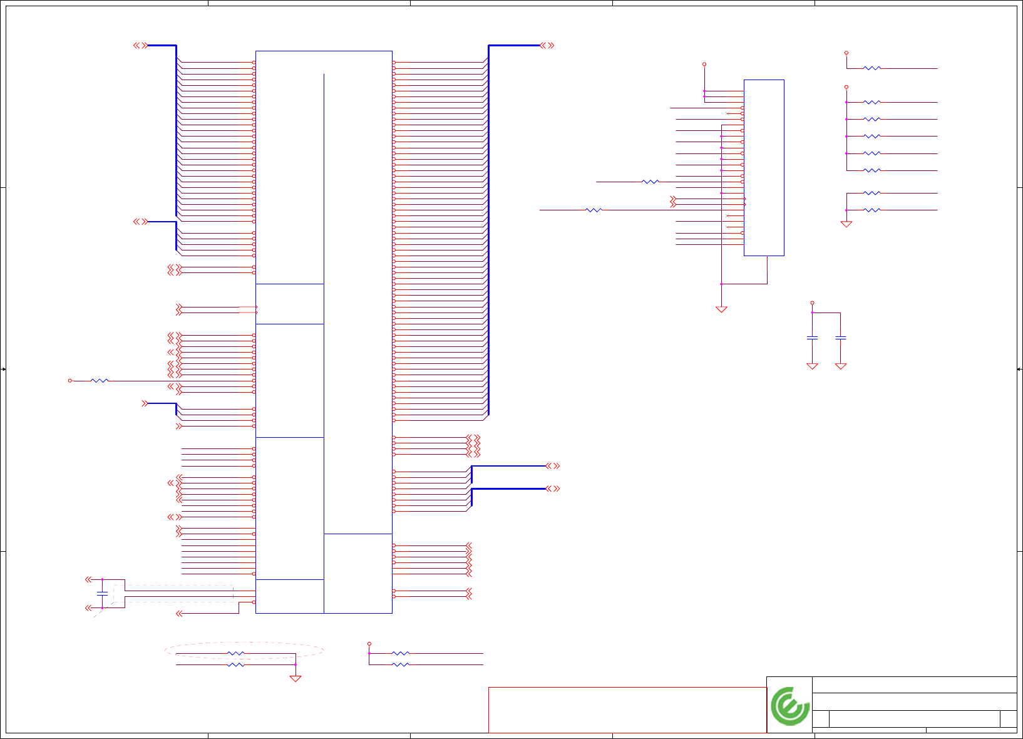Select the capacitor at the bottom-left crystal circuit

pos(102,593)
